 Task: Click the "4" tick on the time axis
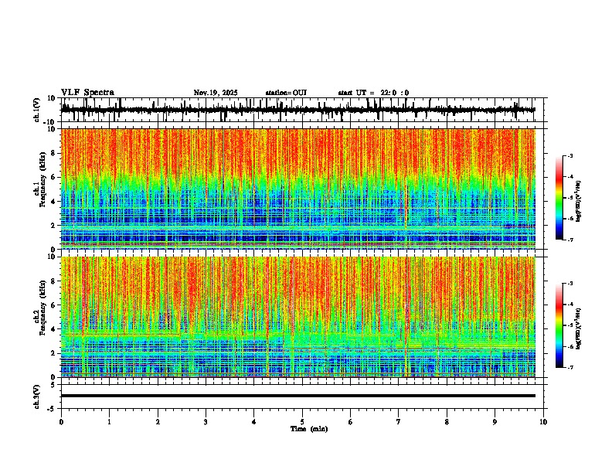pyautogui.click(x=254, y=422)
